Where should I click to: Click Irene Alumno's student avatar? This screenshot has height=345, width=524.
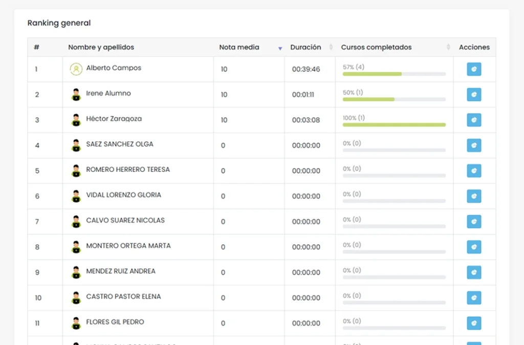[76, 95]
